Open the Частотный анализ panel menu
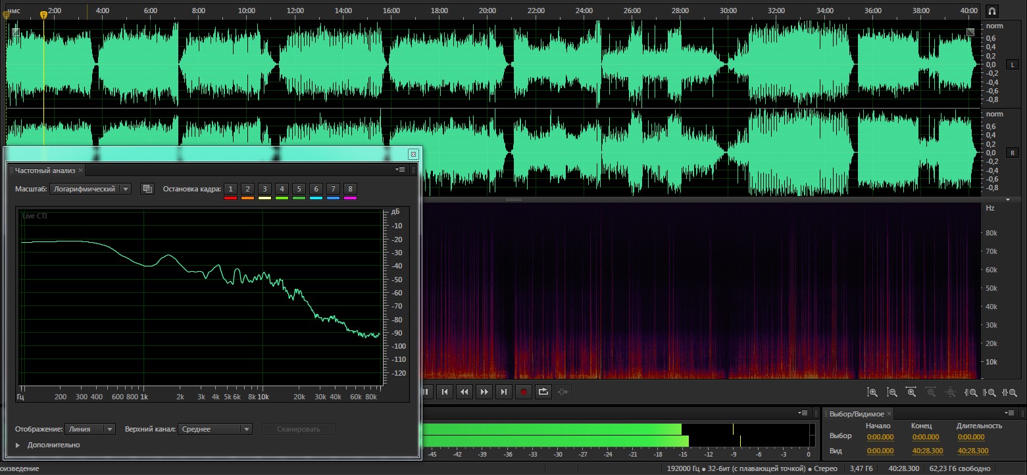This screenshot has width=1027, height=475. click(x=400, y=170)
